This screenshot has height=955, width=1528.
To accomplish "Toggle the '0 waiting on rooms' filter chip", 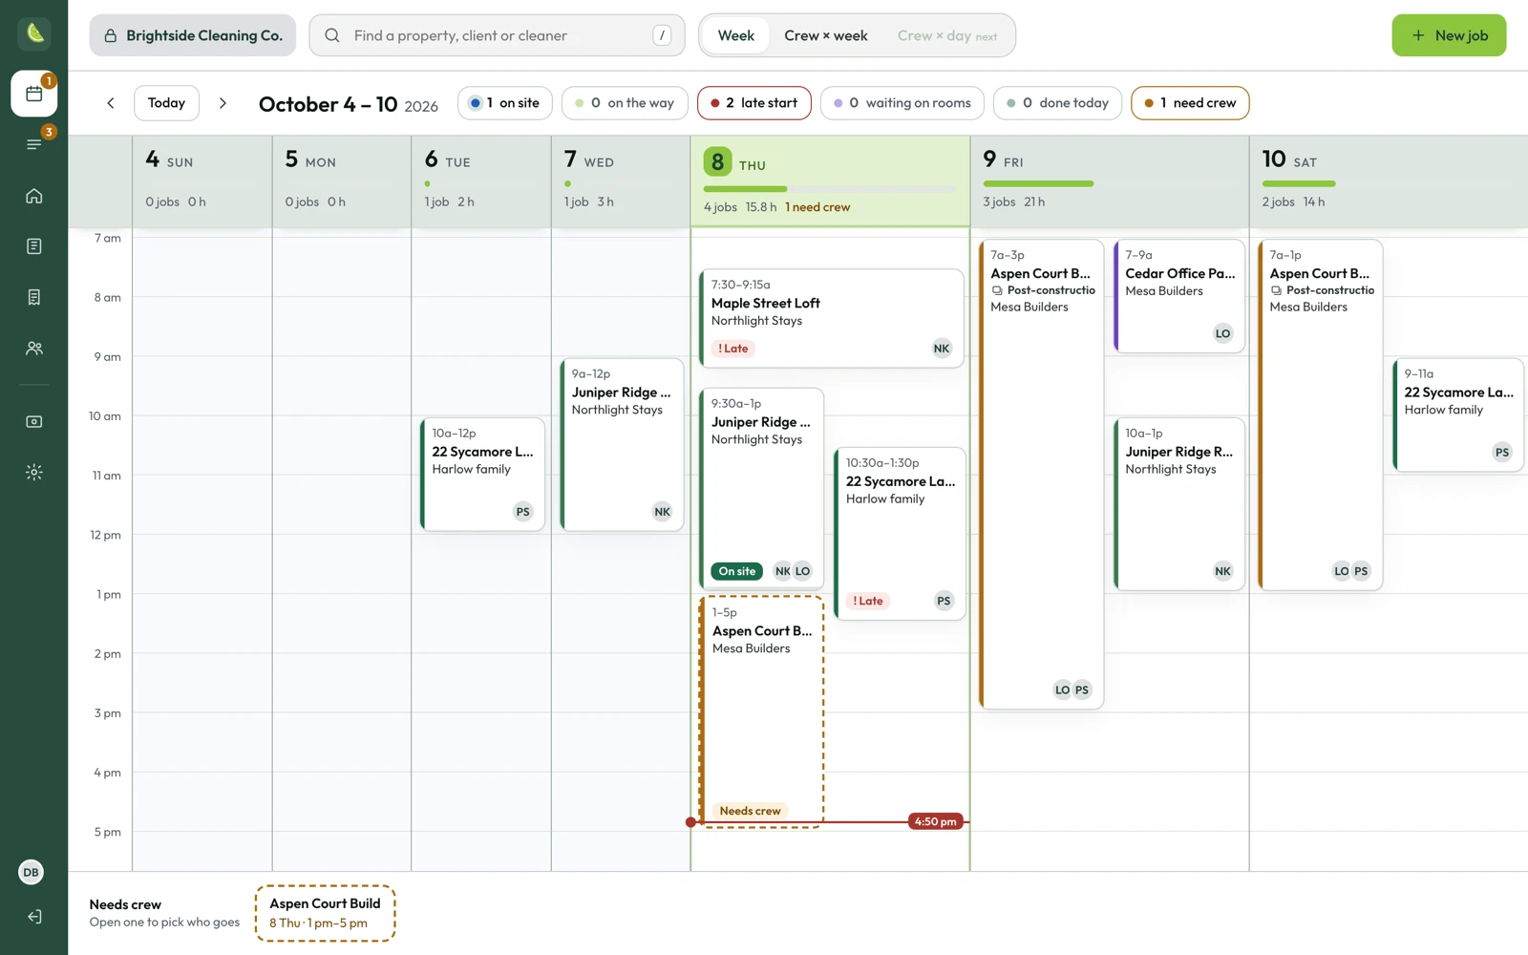I will [902, 103].
